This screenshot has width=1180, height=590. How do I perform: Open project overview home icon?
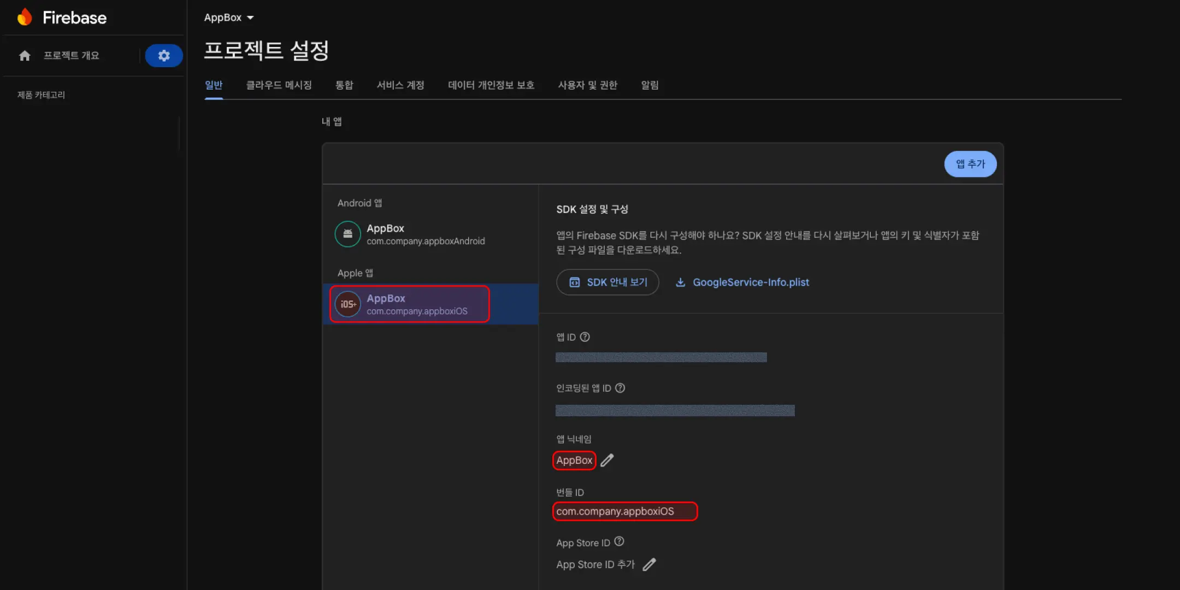[25, 56]
